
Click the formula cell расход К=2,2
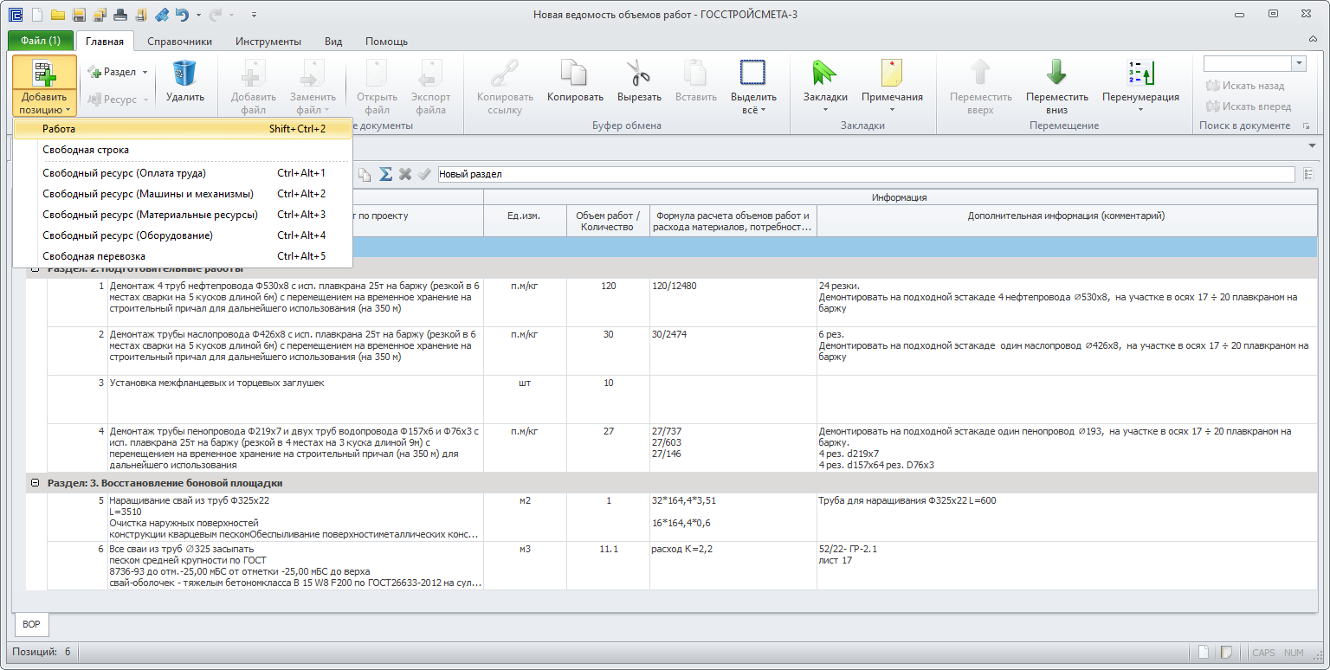click(x=733, y=566)
